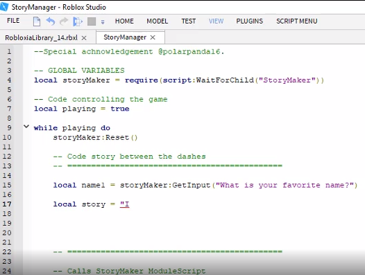Click the 'require' keyword on line 4
This screenshot has width=365, height=275.
pos(142,80)
